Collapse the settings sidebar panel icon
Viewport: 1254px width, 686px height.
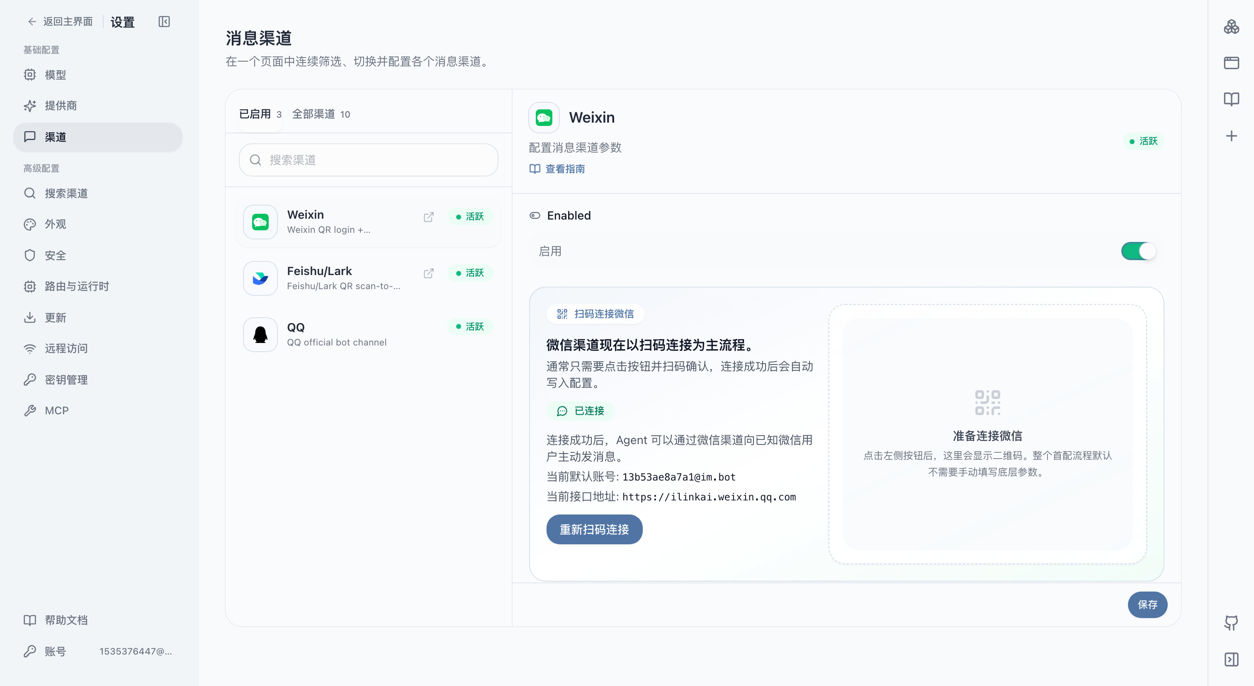click(x=164, y=22)
